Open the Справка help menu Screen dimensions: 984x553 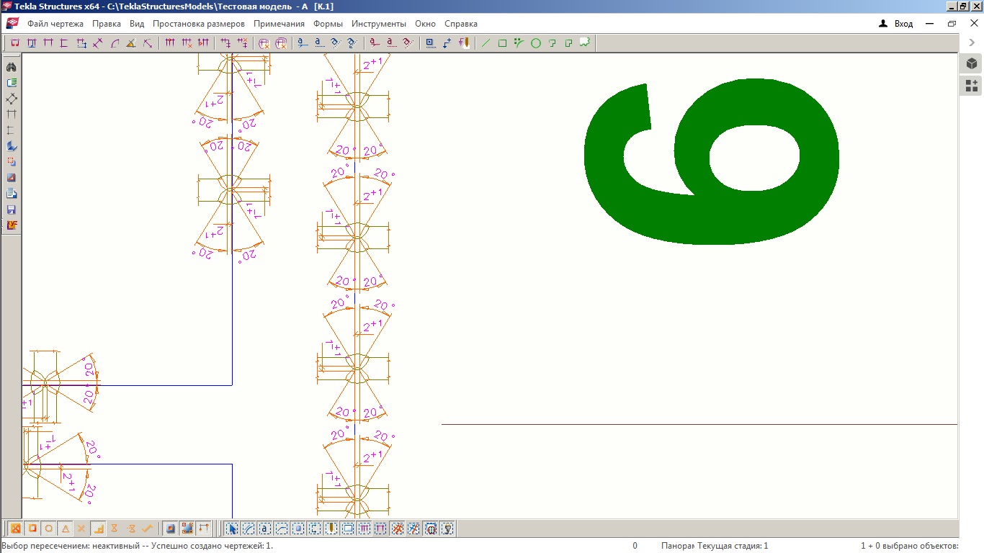coord(460,24)
